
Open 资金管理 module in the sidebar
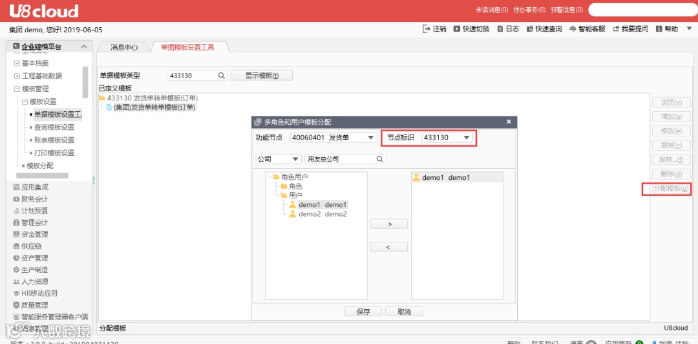(31, 234)
